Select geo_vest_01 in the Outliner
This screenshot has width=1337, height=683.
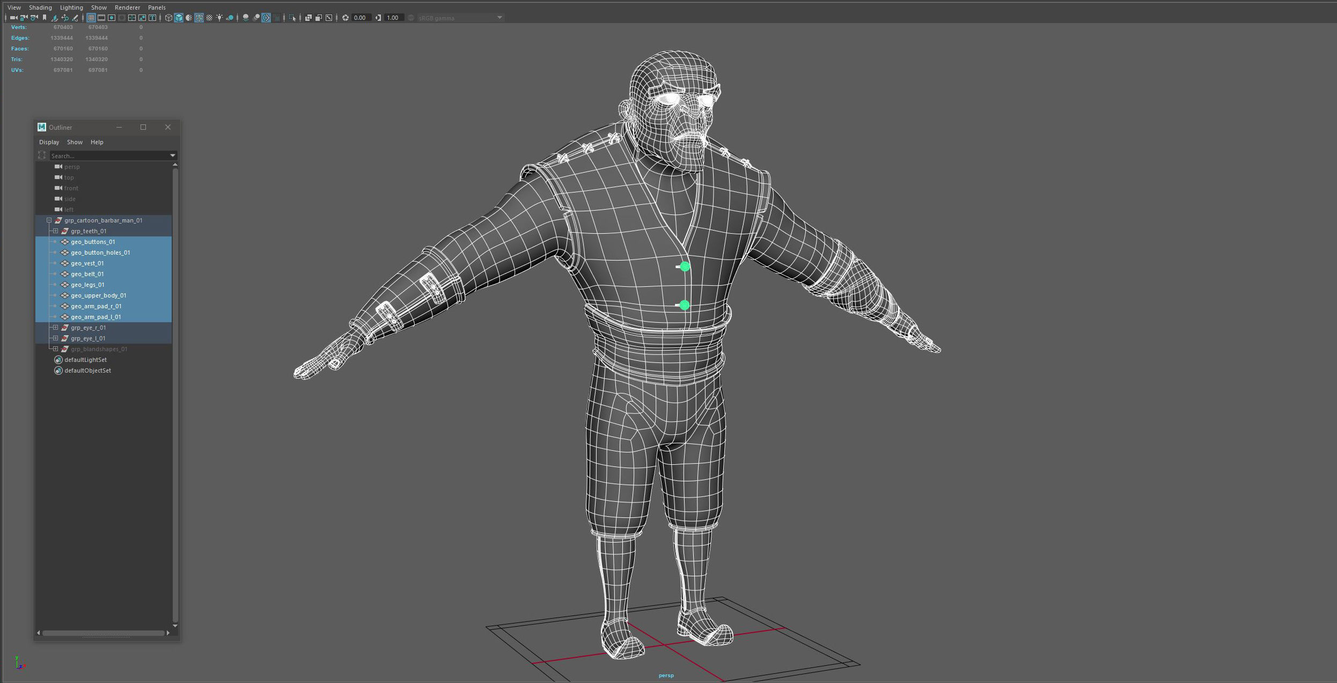(87, 263)
